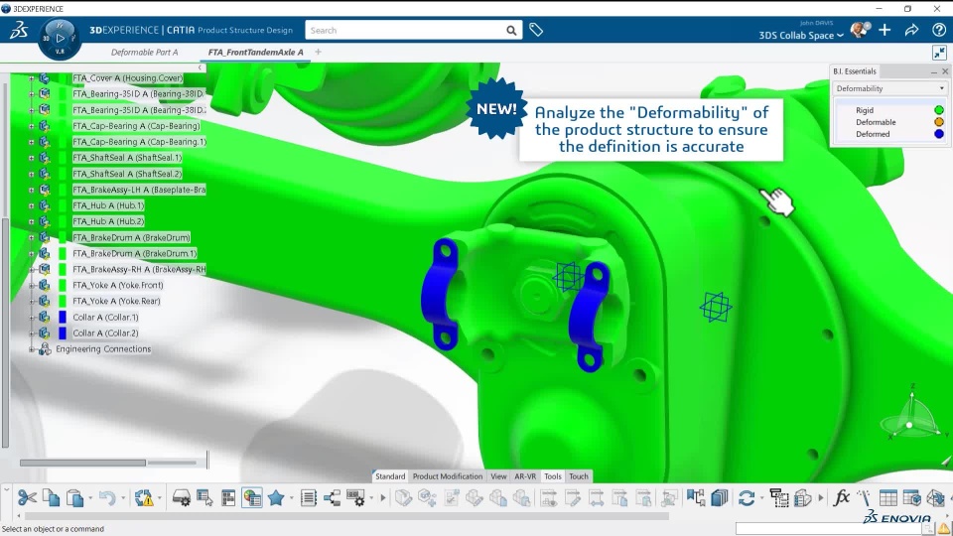The width and height of the screenshot is (953, 536).
Task: Click the stacked blue pages icon
Action: click(x=720, y=498)
